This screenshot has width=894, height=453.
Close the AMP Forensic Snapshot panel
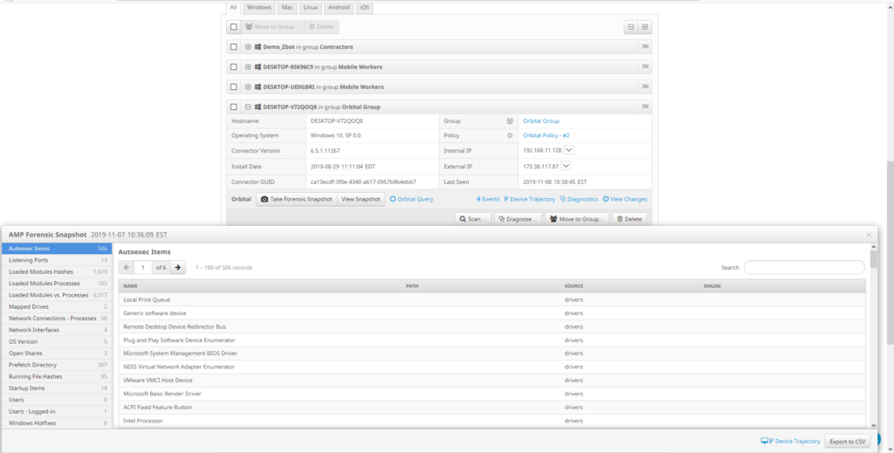click(x=868, y=235)
